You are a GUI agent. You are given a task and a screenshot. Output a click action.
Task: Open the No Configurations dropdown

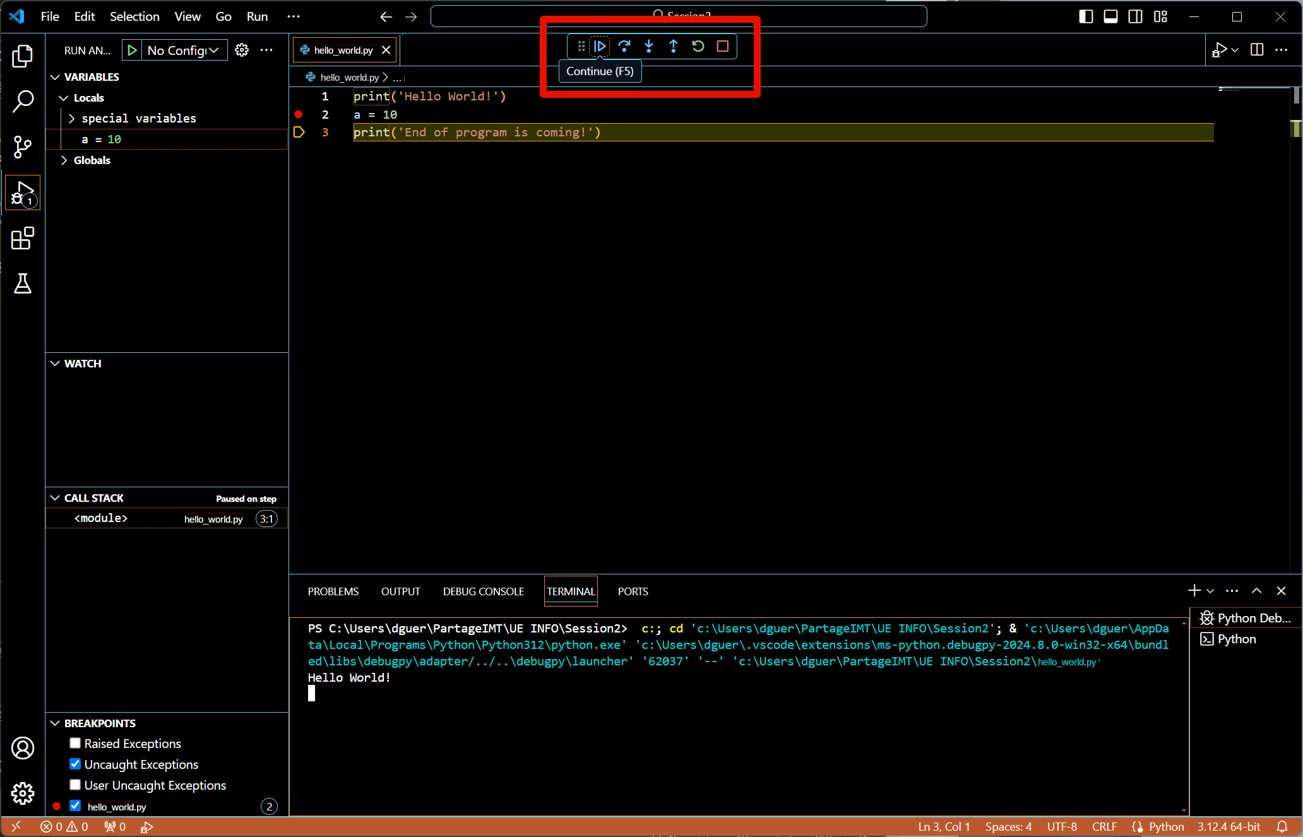pyautogui.click(x=183, y=50)
